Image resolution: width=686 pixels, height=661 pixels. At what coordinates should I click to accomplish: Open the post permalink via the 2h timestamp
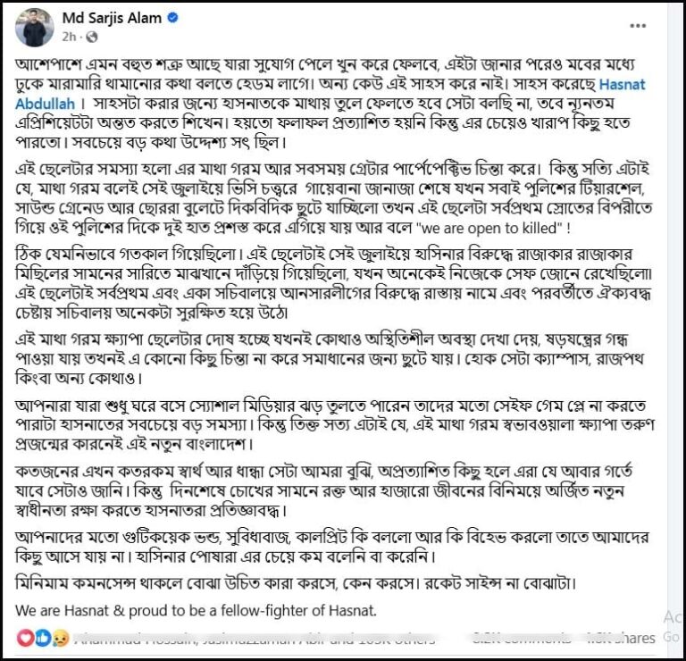pos(69,38)
